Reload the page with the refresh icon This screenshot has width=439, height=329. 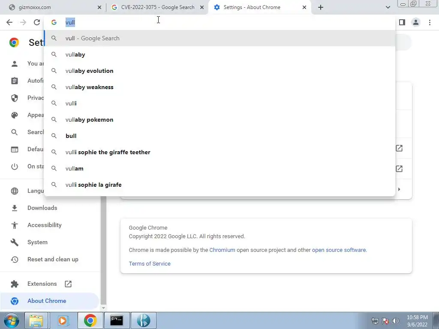pyautogui.click(x=37, y=22)
